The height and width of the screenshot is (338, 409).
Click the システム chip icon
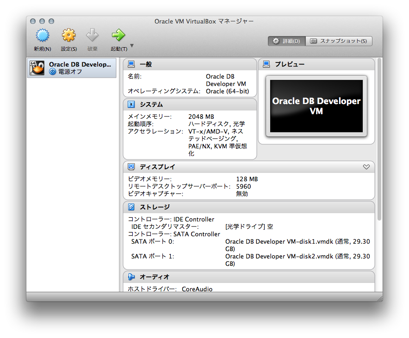[x=131, y=104]
